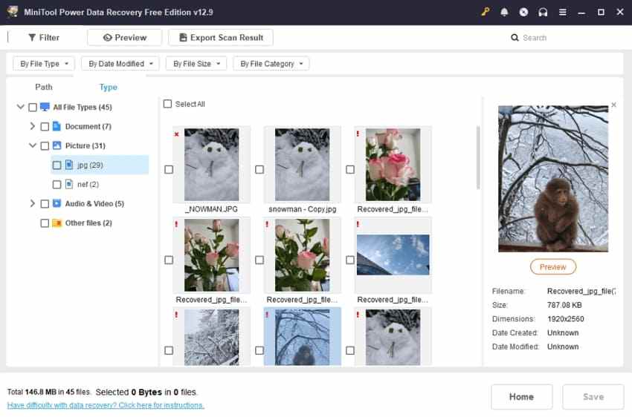The width and height of the screenshot is (632, 417).
Task: Click the search magnifier icon
Action: coord(515,37)
